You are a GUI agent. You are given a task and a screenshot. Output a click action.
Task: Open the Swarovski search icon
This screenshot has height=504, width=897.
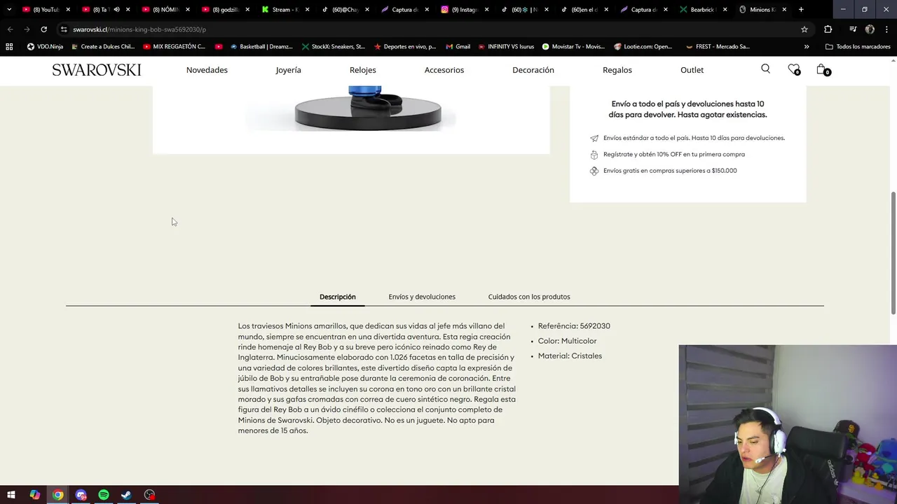(765, 69)
